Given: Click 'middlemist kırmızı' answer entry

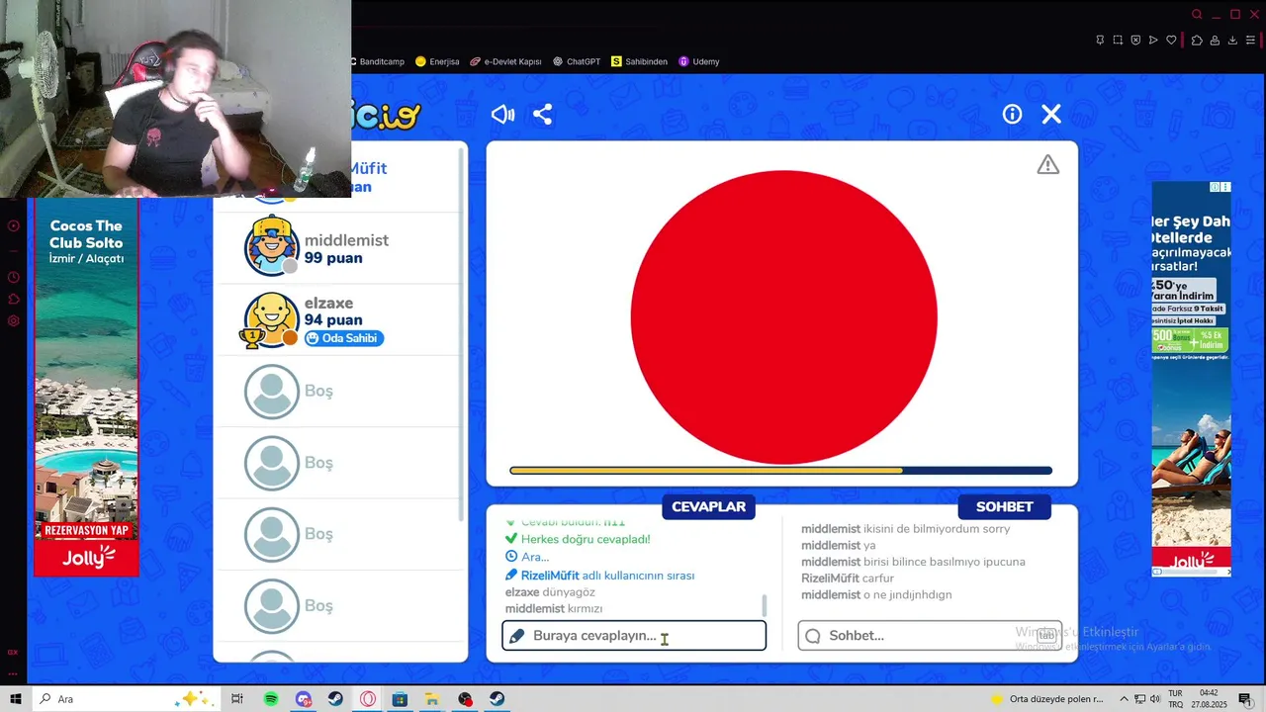Looking at the screenshot, I should click(x=554, y=609).
